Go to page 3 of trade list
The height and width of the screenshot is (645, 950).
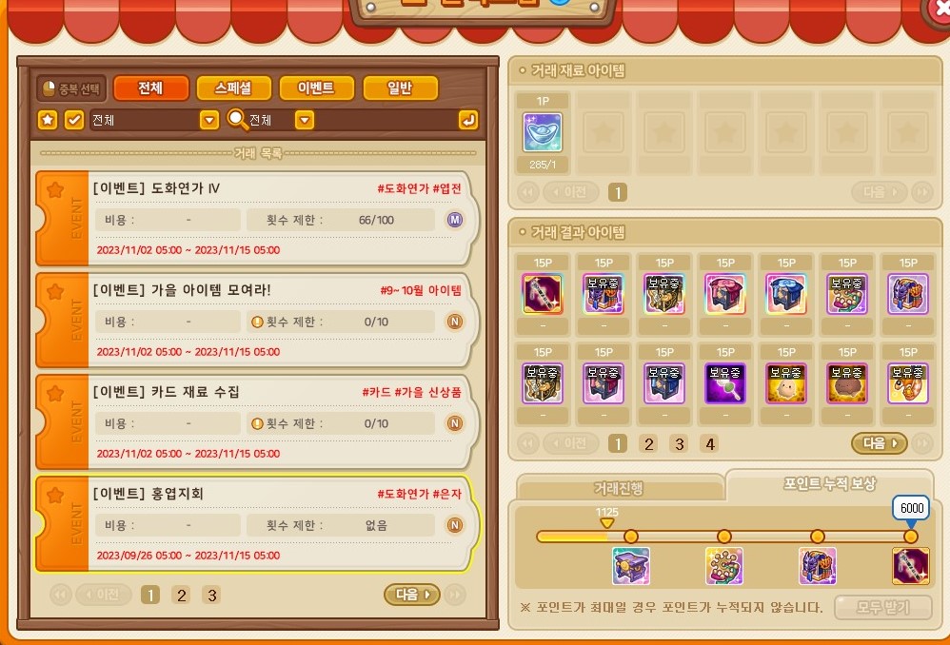[x=211, y=596]
